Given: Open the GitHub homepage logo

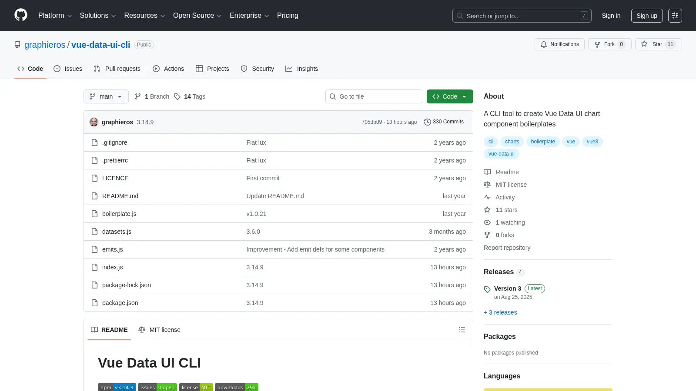Looking at the screenshot, I should [x=21, y=15].
